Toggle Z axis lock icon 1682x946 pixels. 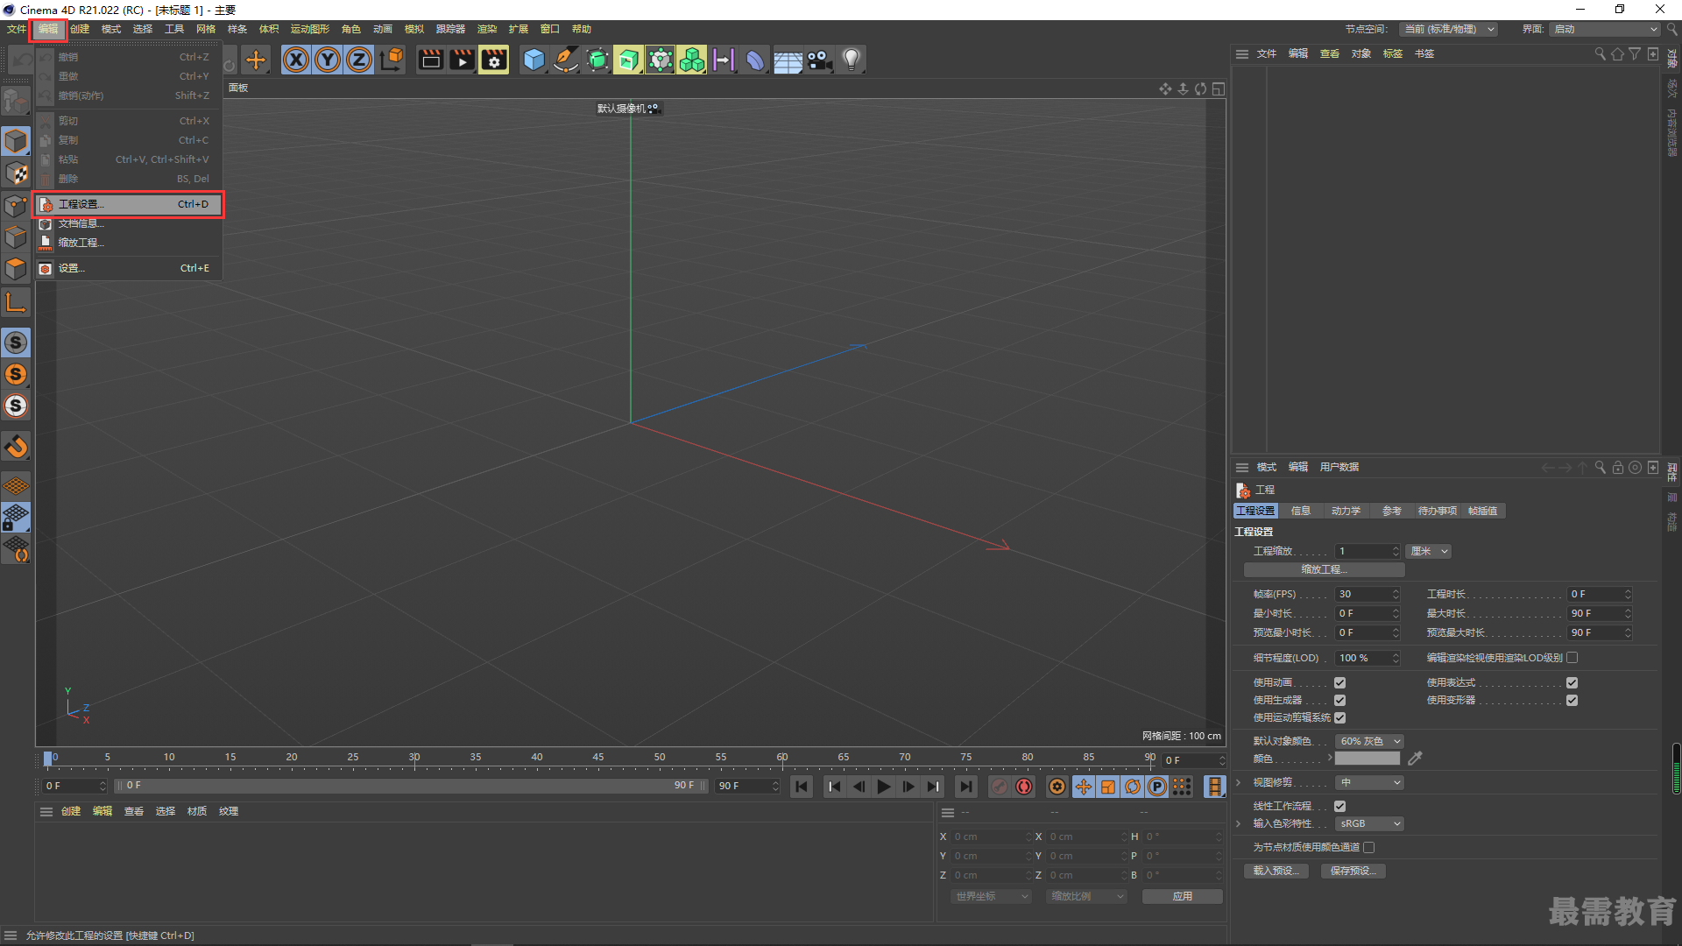point(359,60)
